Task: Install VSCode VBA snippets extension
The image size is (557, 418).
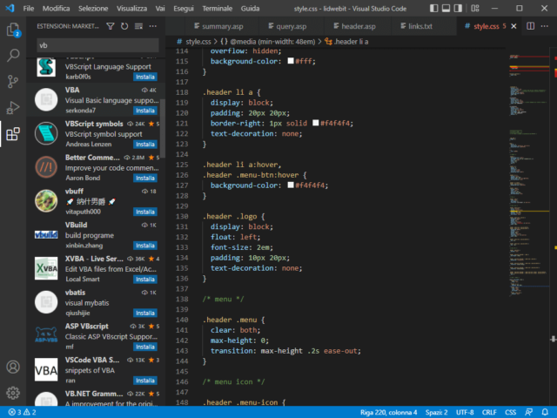Action: (145, 381)
